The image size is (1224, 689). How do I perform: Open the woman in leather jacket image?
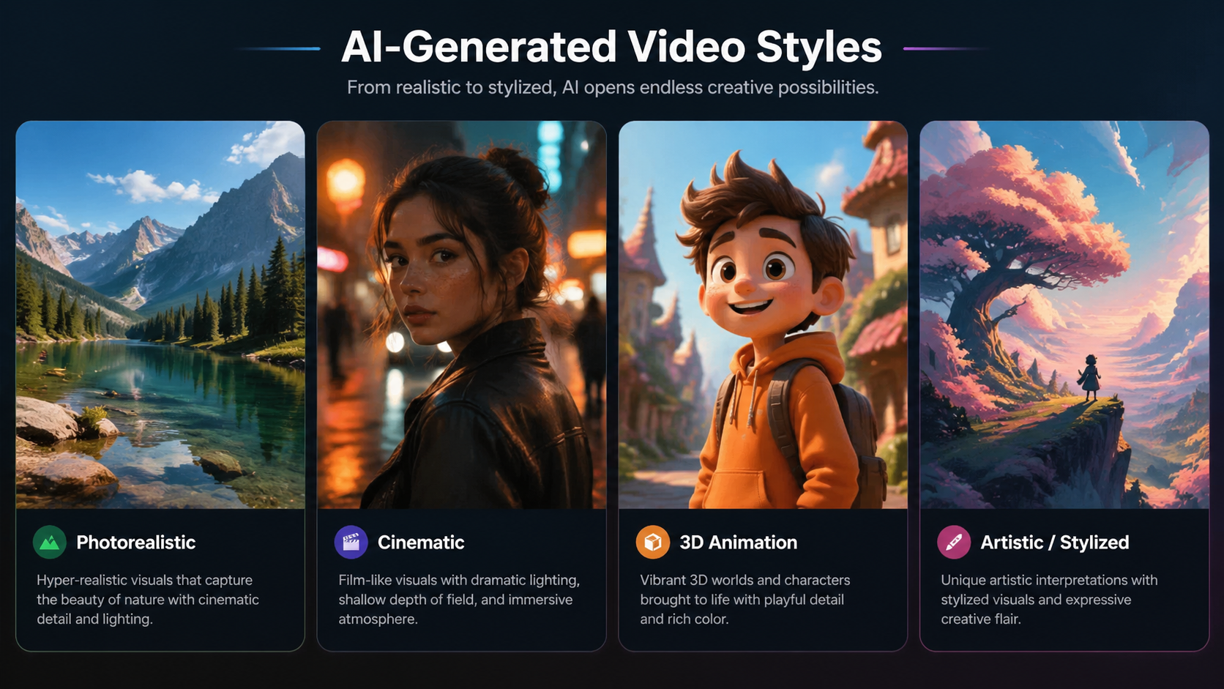coord(461,315)
